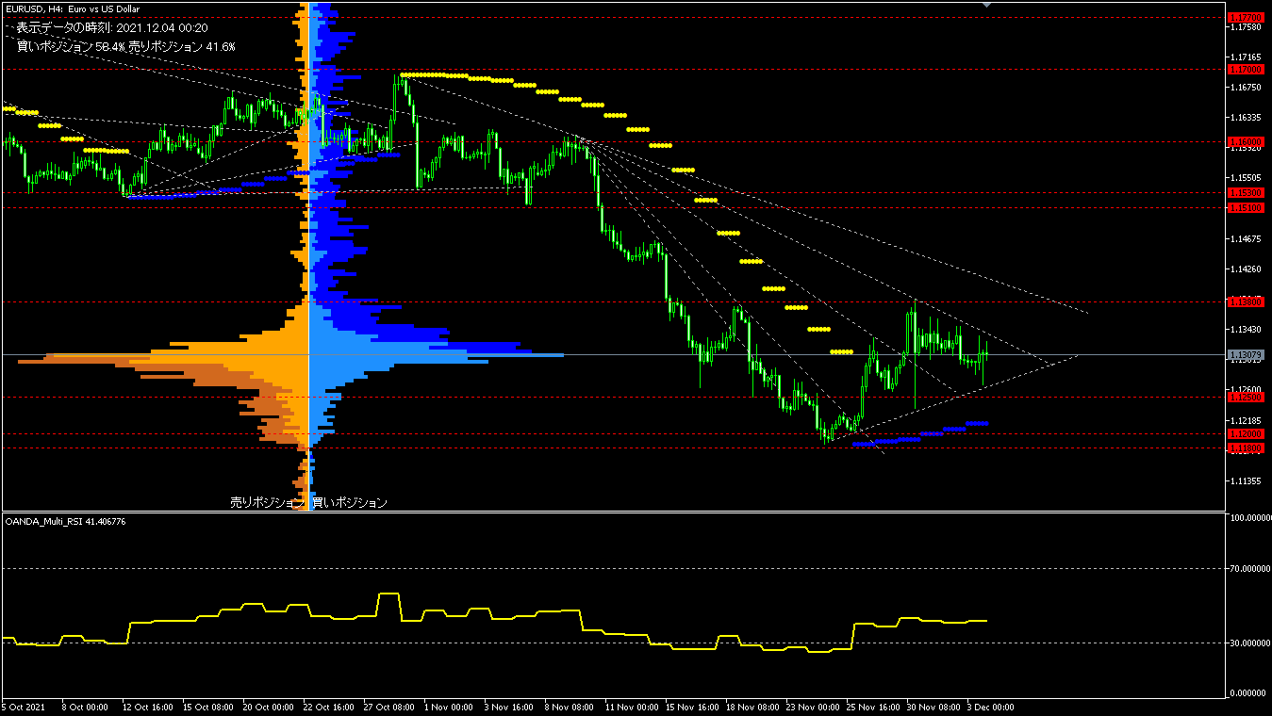Click the 売りポジション label below the histogram

[268, 503]
